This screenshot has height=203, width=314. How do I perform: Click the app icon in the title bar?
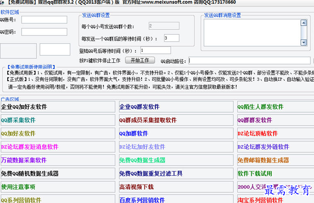click(x=2, y=2)
